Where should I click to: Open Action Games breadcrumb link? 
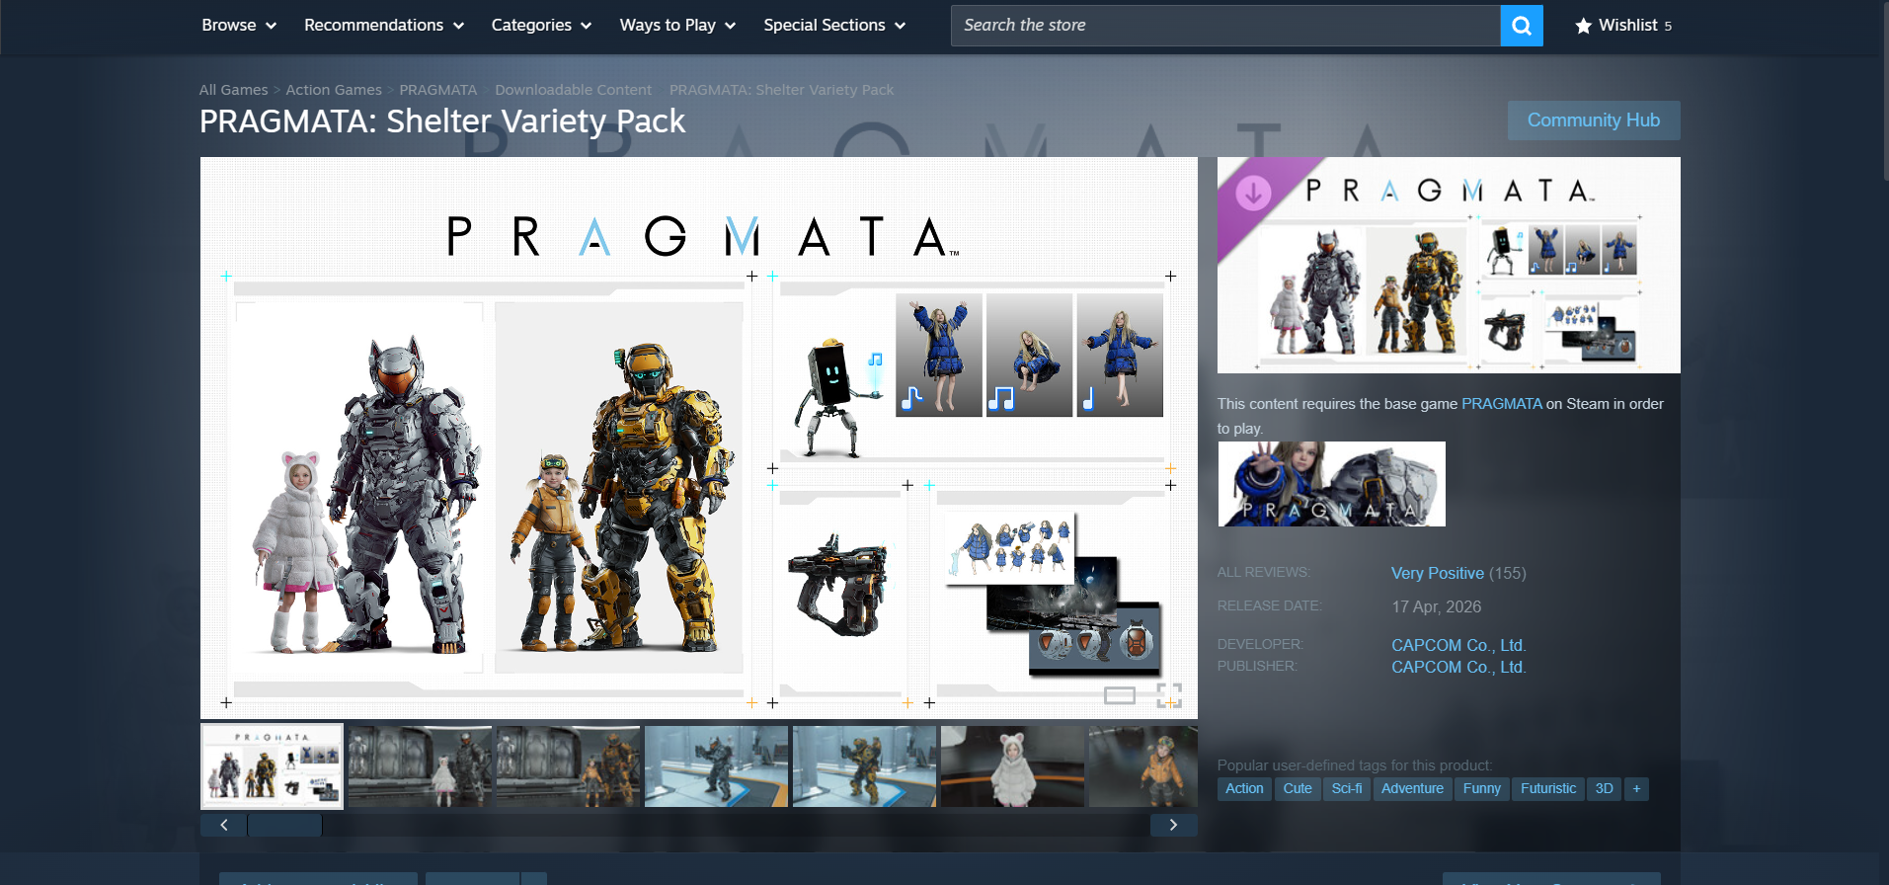(334, 90)
